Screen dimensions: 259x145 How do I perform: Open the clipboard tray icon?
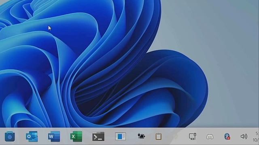[x=158, y=137]
